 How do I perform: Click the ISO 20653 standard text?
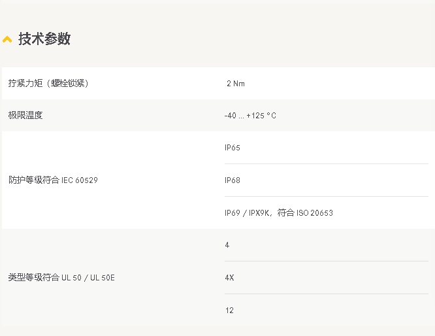point(315,213)
